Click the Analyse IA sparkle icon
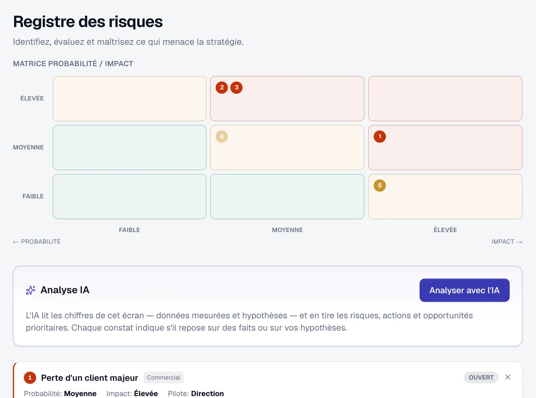Screen dimensions: 536x398 [30, 290]
